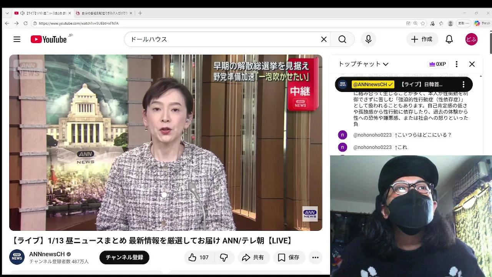Like the video with thumbs up 107
This screenshot has width=492, height=277.
click(x=199, y=257)
